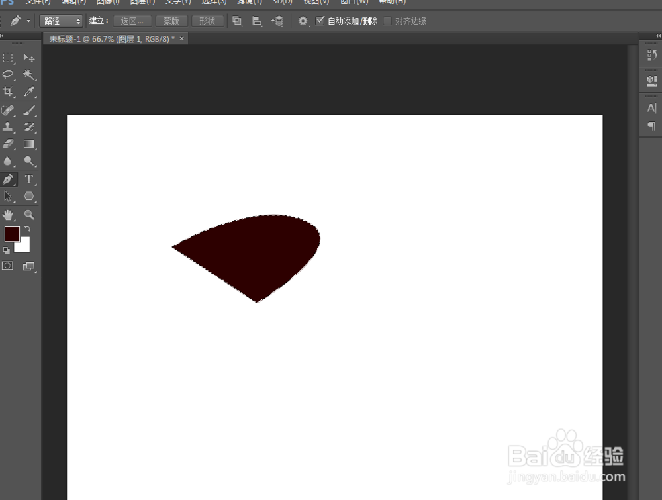Collapse the left toolbox to one column
Screen dimensions: 662x500
coord(2,36)
